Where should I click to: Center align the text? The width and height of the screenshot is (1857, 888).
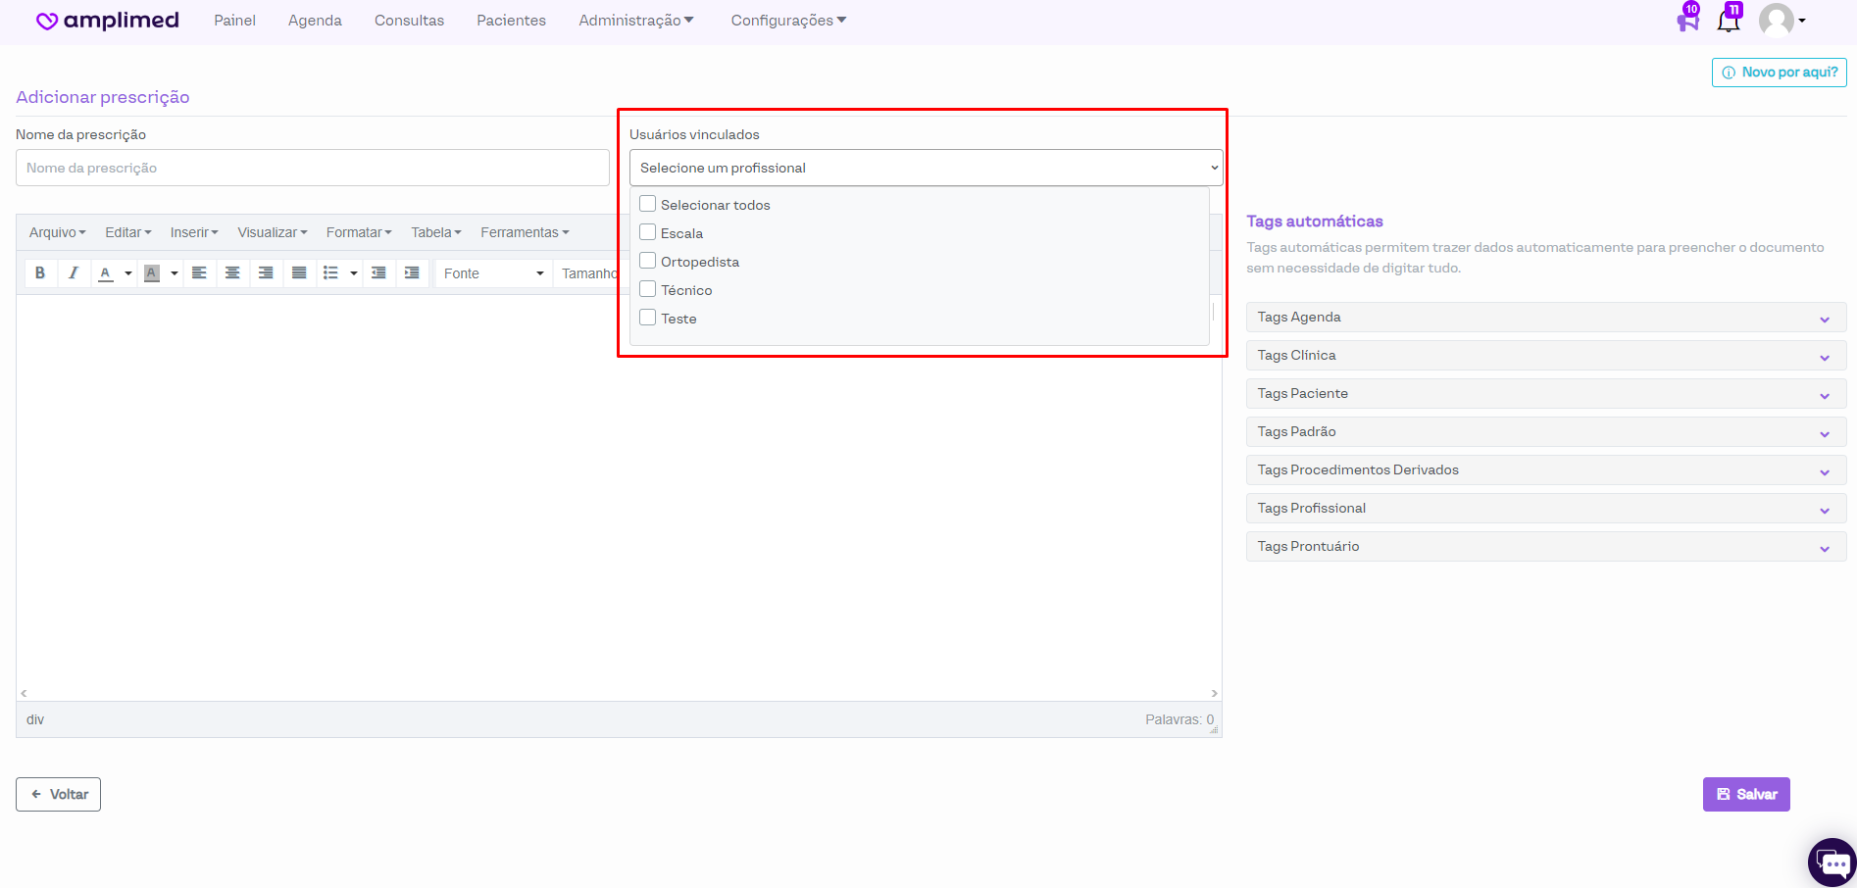click(x=232, y=273)
